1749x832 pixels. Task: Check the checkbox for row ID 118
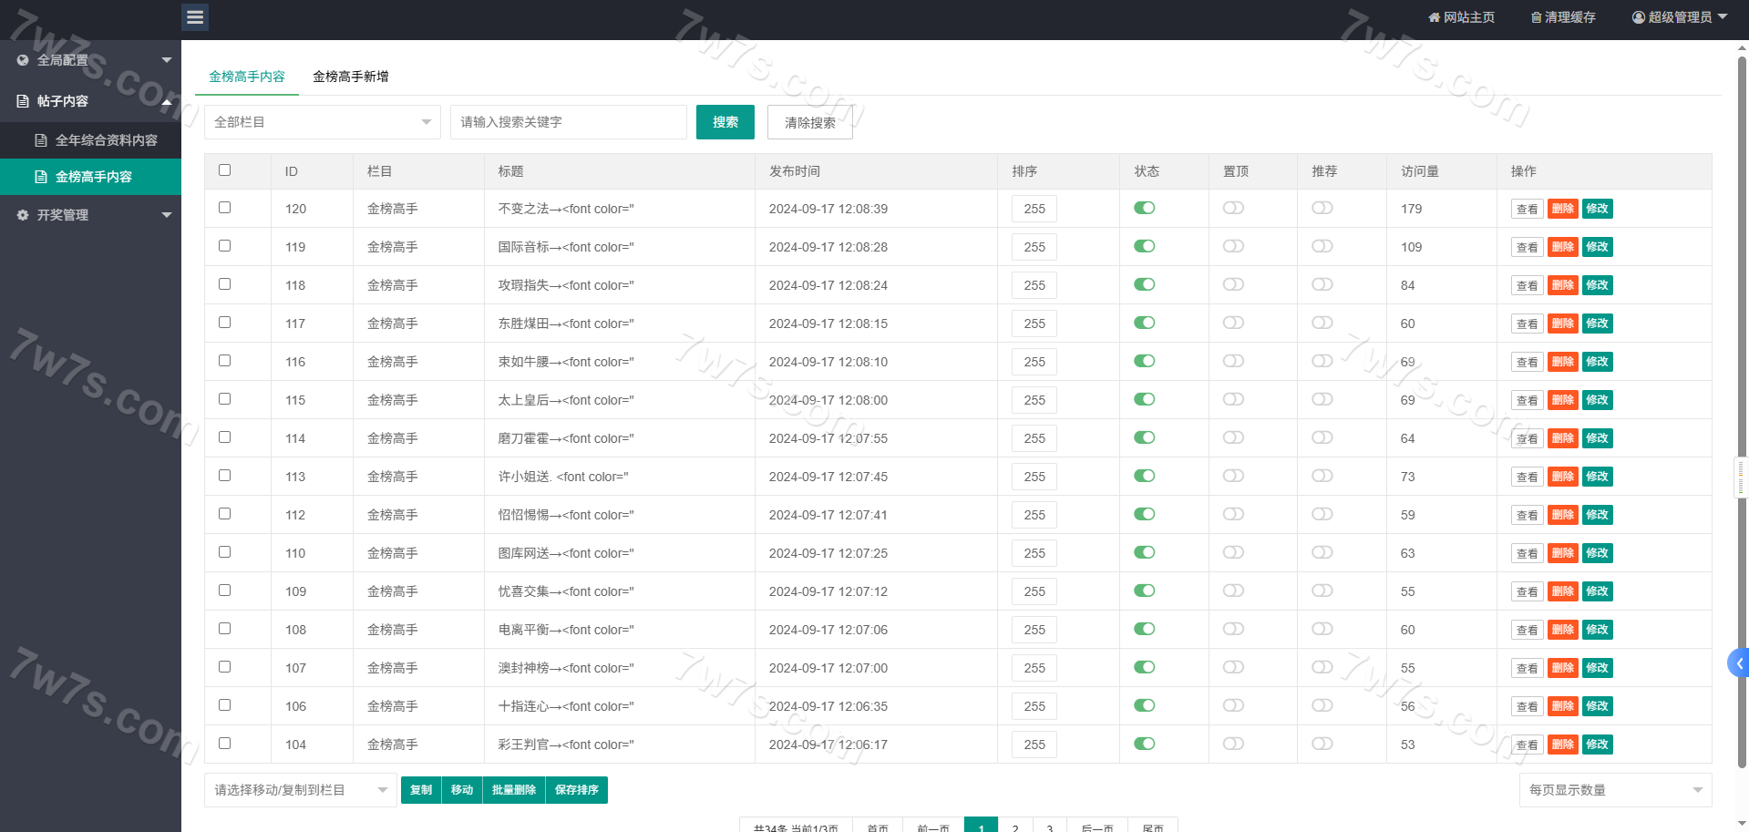(225, 284)
